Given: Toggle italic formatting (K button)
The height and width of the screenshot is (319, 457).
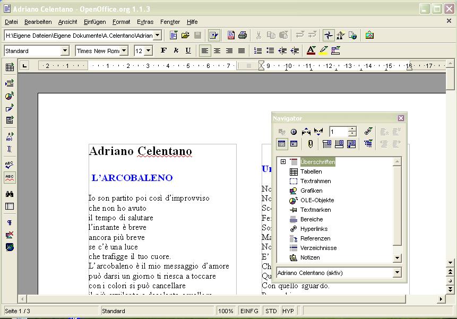Looking at the screenshot, I should pos(176,51).
